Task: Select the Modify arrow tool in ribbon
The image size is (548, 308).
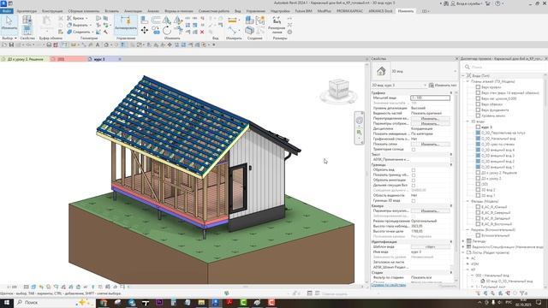Action: [x=9, y=23]
